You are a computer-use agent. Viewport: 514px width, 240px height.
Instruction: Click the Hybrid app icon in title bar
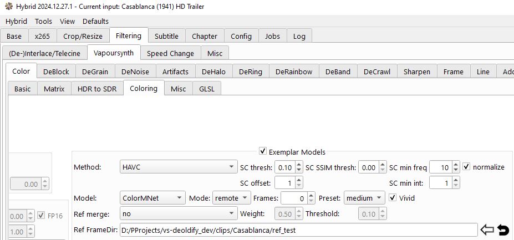[8, 7]
